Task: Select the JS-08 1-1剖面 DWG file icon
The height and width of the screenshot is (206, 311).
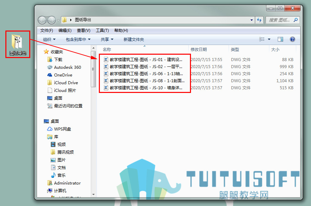Action: [106, 81]
